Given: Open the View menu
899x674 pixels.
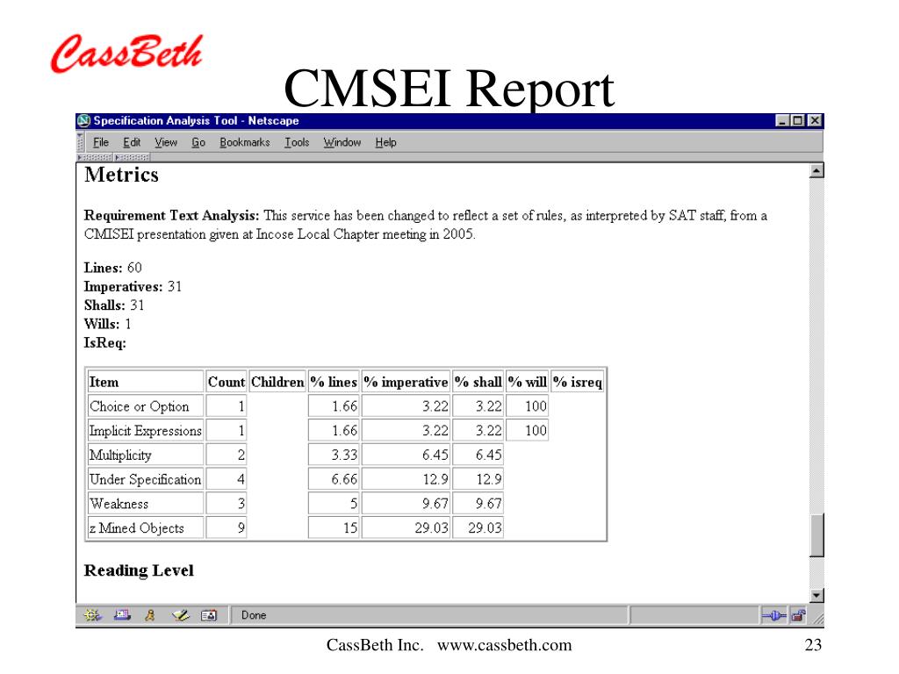Looking at the screenshot, I should point(166,142).
